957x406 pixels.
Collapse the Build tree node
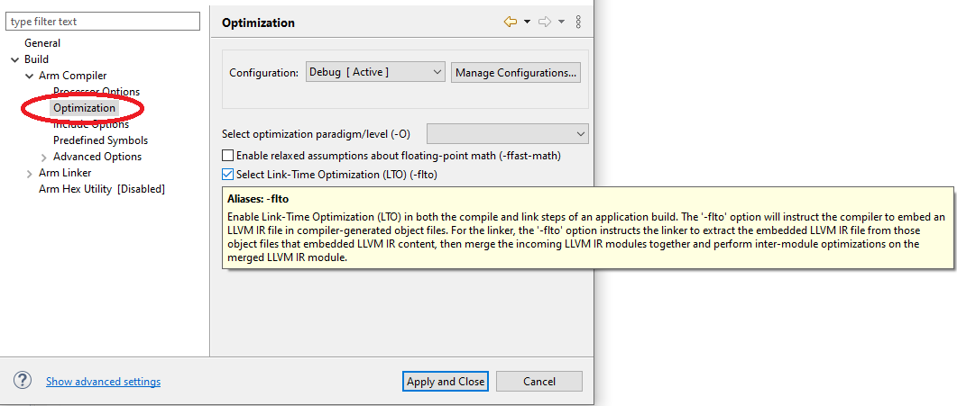pos(14,59)
